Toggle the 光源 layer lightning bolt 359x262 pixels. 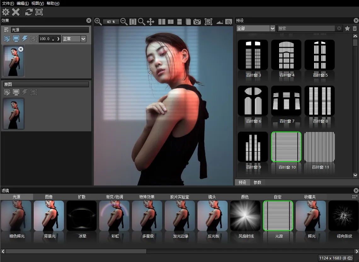click(25, 39)
